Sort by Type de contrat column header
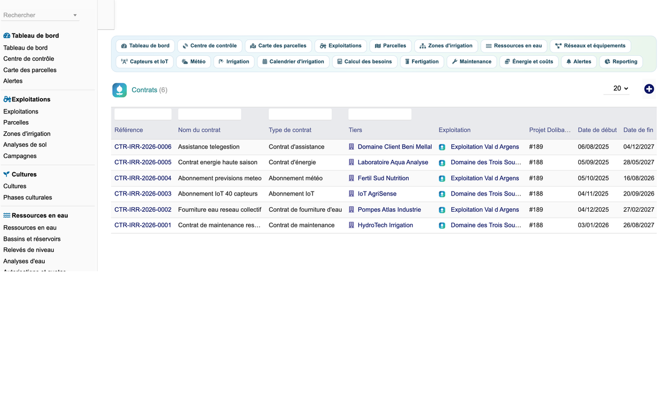Image resolution: width=671 pixels, height=415 pixels. coord(290,130)
